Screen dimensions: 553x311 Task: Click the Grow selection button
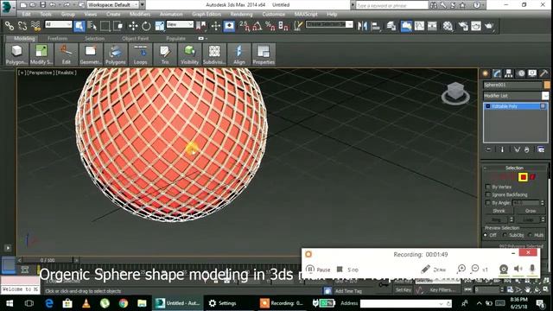(530, 211)
